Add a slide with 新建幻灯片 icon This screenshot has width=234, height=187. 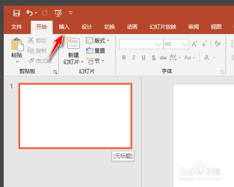(x=73, y=43)
